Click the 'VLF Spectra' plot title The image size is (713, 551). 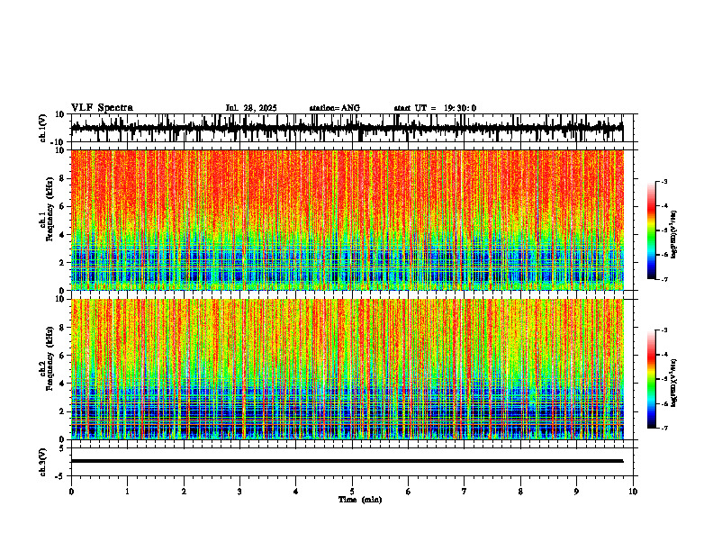coord(102,108)
